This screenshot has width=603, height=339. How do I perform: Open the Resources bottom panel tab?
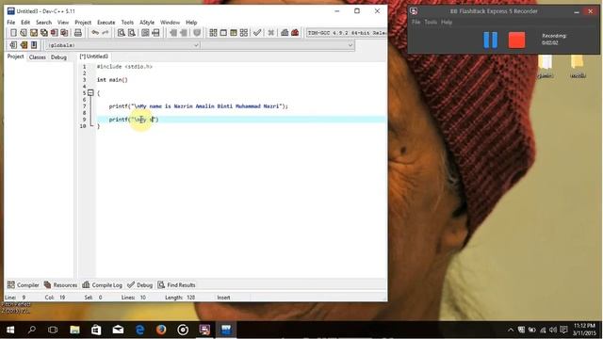click(60, 284)
